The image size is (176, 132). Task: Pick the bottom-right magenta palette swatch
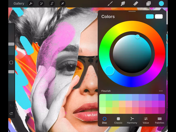tap(162, 111)
